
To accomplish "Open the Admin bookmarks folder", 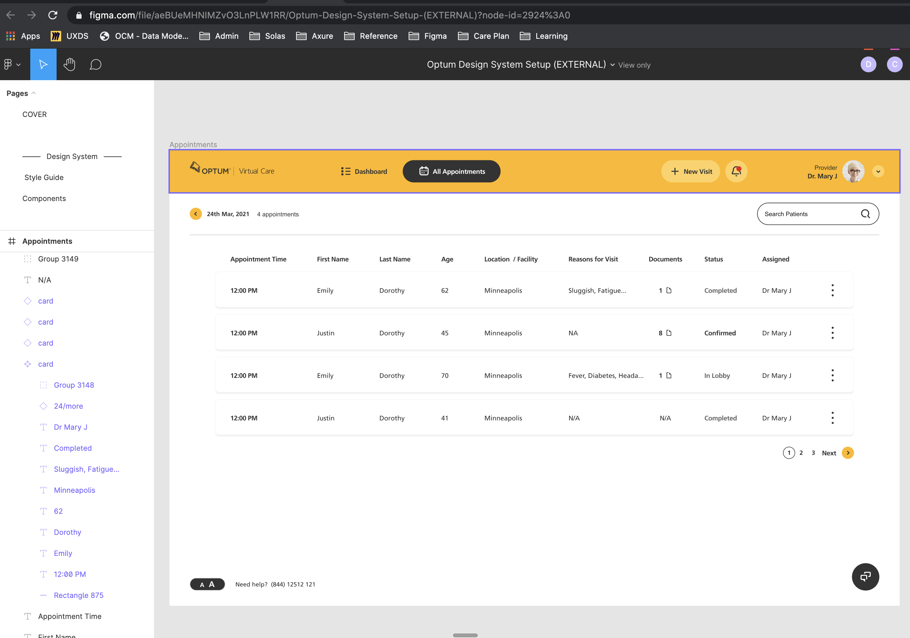I will pyautogui.click(x=219, y=36).
